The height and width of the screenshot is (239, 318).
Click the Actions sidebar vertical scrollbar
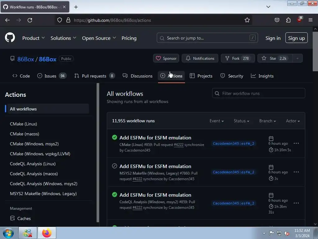pos(98,152)
